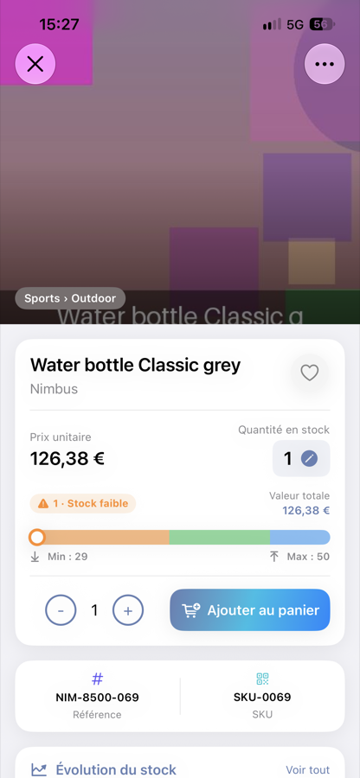Select the Sports › Outdoor category badge
The height and width of the screenshot is (778, 360).
point(70,298)
